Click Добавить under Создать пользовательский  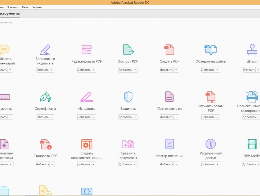(84, 164)
